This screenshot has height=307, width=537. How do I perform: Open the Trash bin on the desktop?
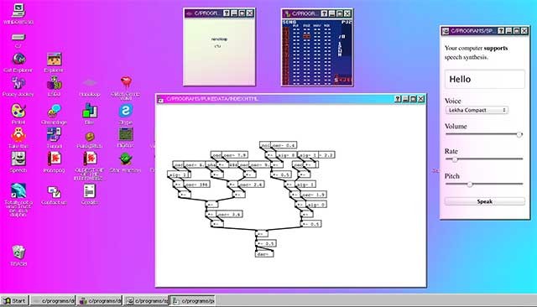point(18,252)
